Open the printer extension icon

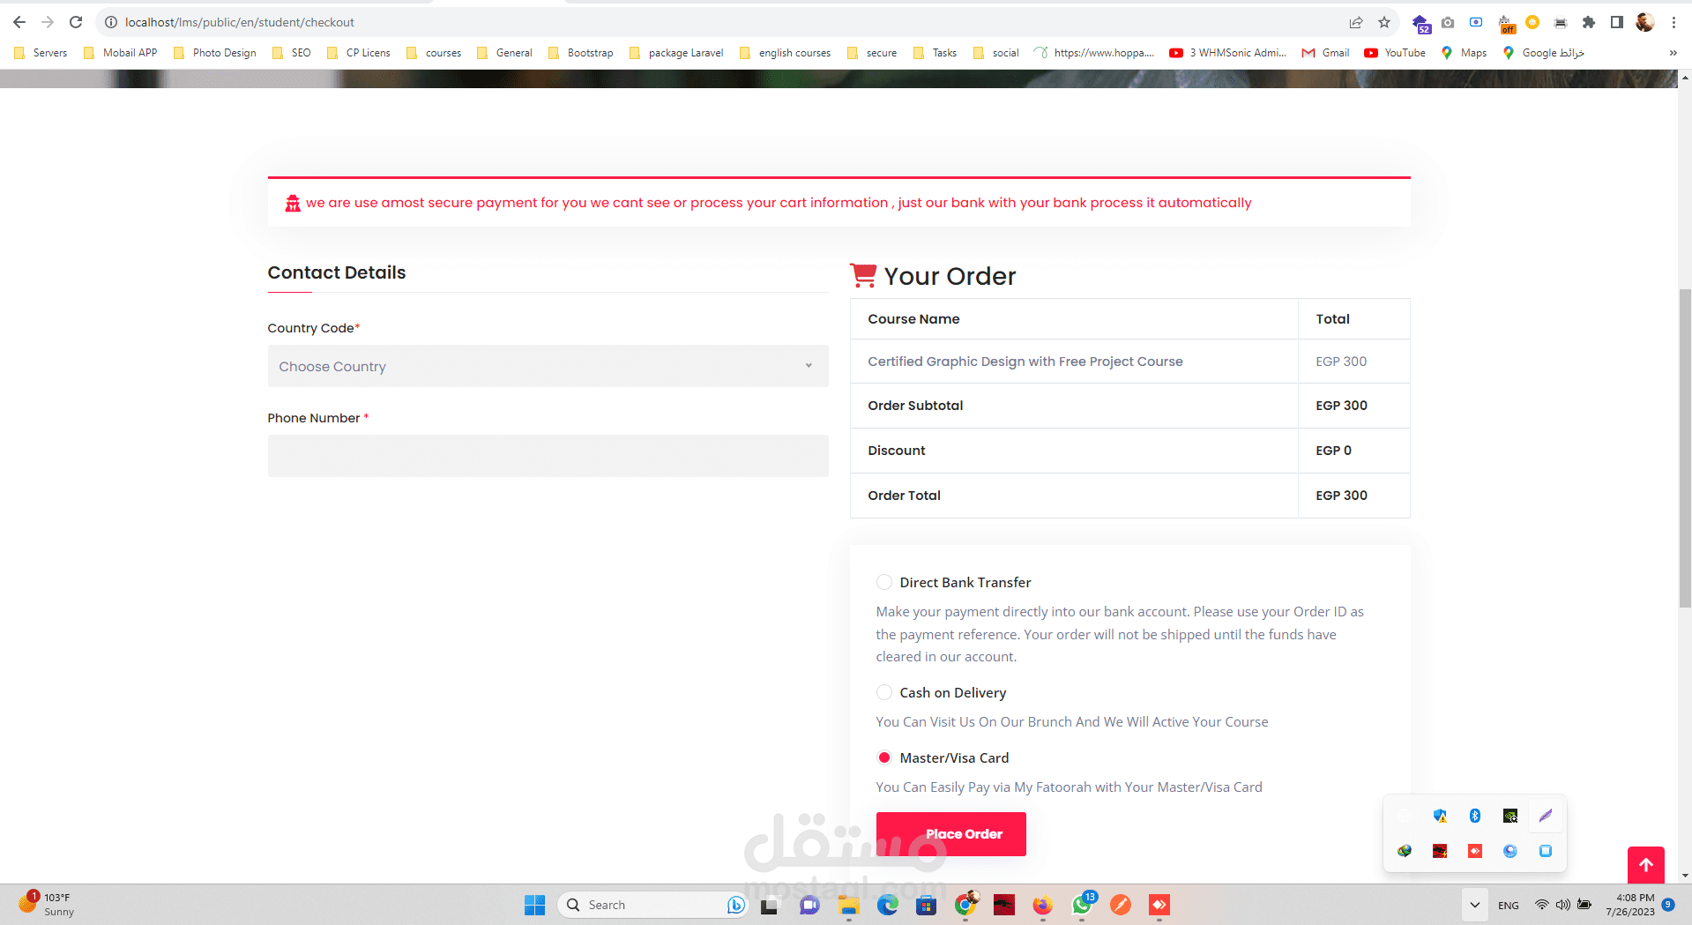pyautogui.click(x=1561, y=22)
